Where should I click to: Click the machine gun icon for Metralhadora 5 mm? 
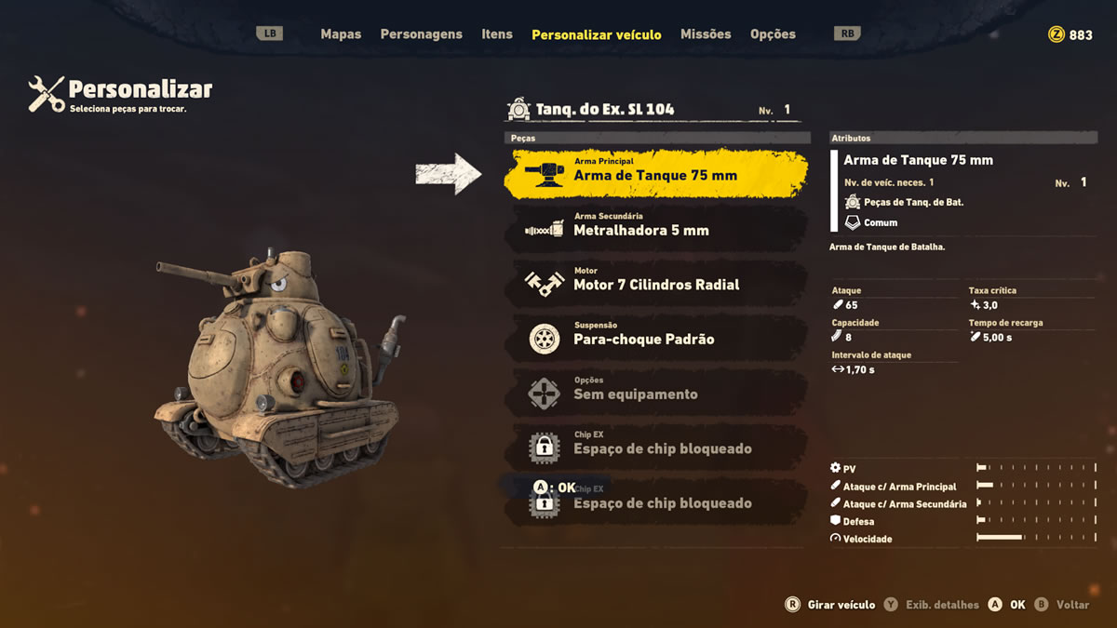(x=545, y=229)
